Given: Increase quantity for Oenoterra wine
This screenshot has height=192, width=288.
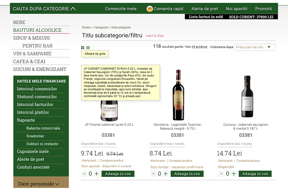Looking at the screenshot, I should (x=166, y=174).
